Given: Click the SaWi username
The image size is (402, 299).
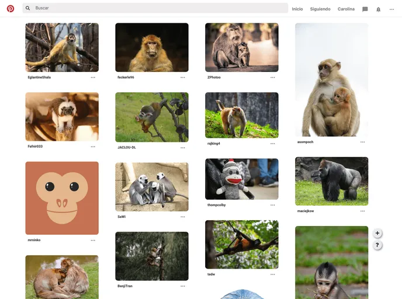Looking at the screenshot, I should [x=122, y=217].
